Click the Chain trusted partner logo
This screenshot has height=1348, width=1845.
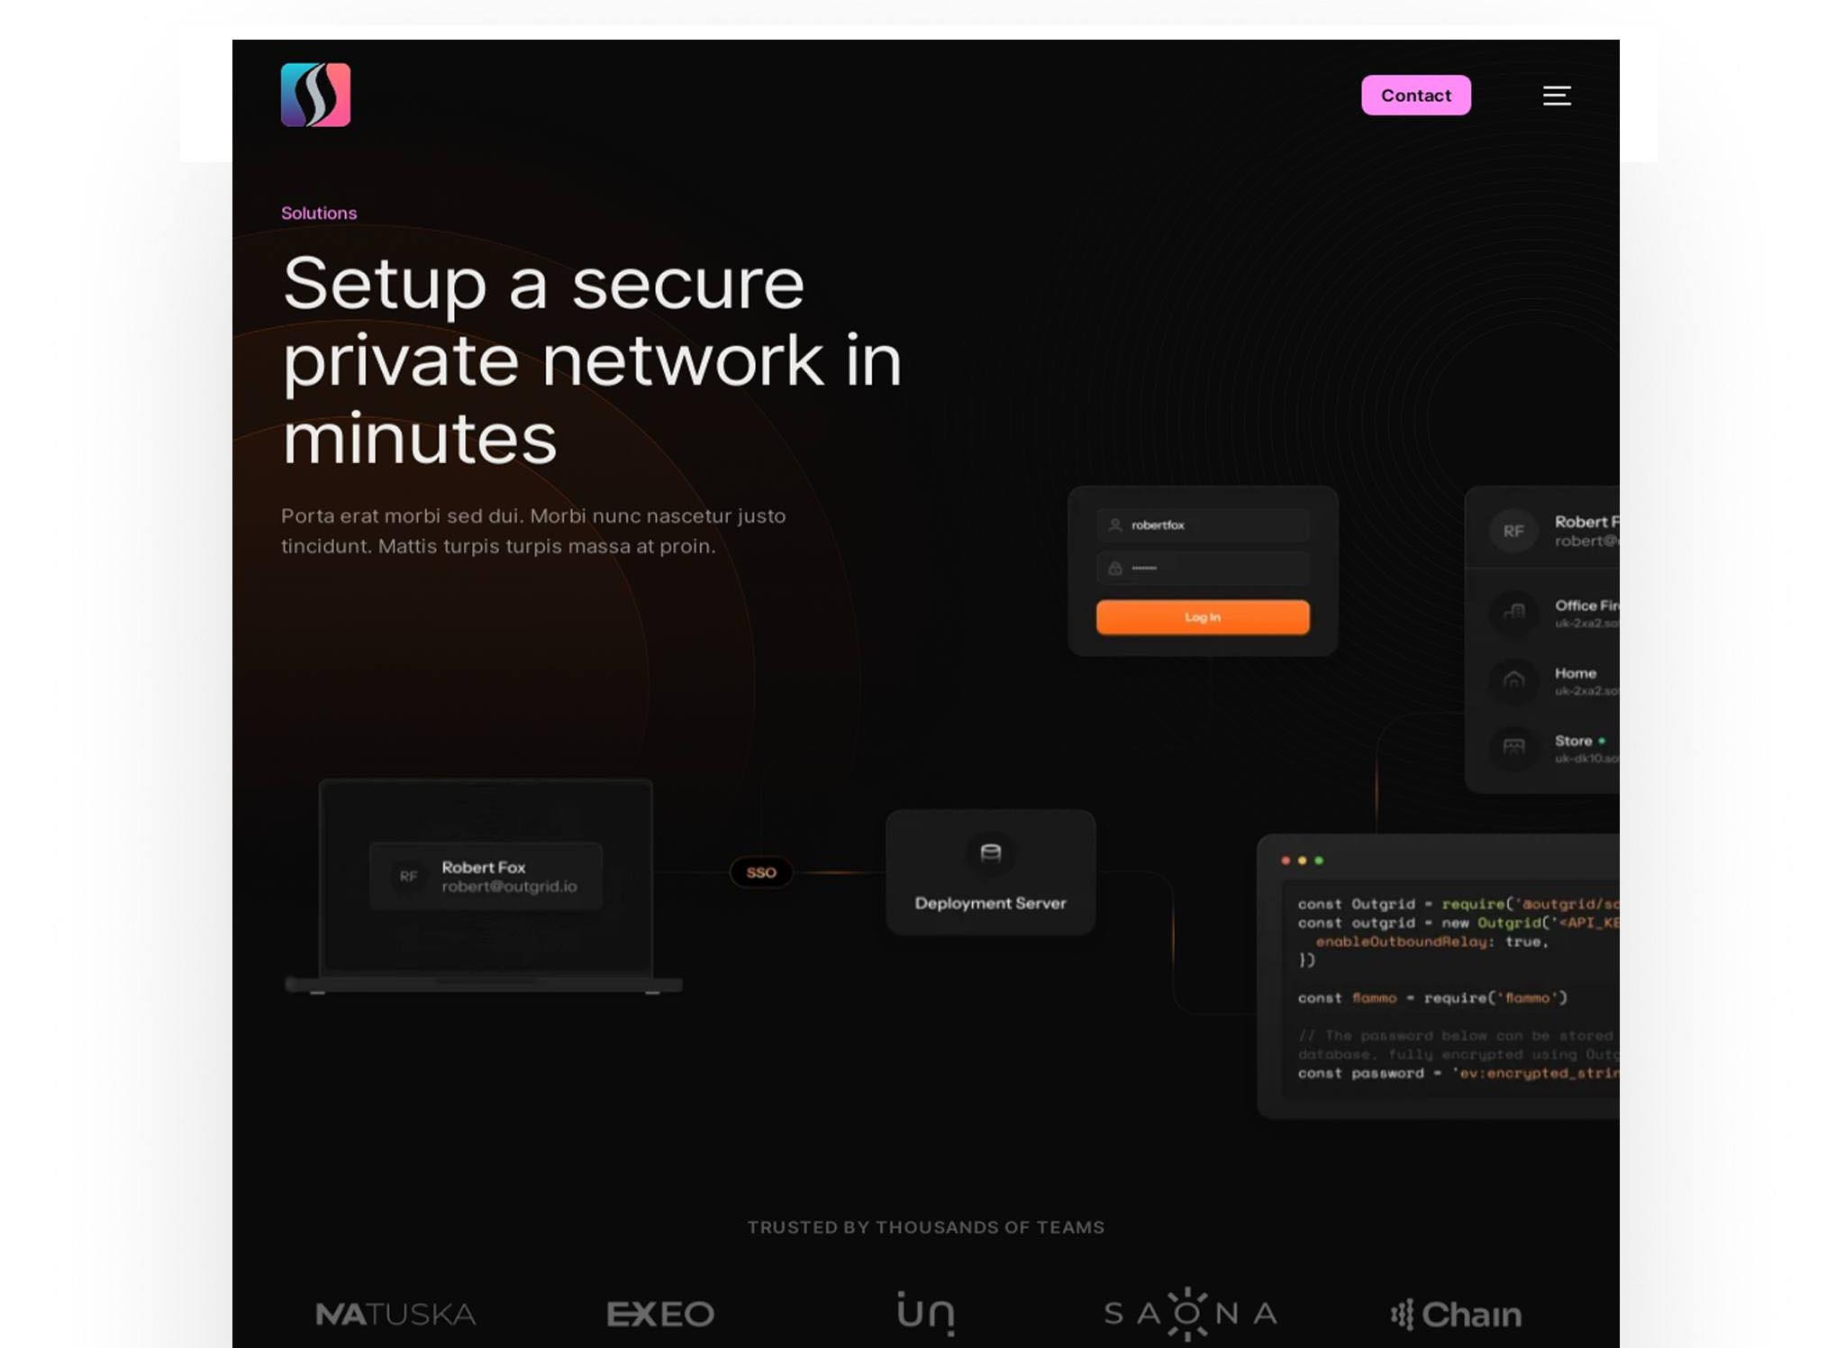1456,1312
